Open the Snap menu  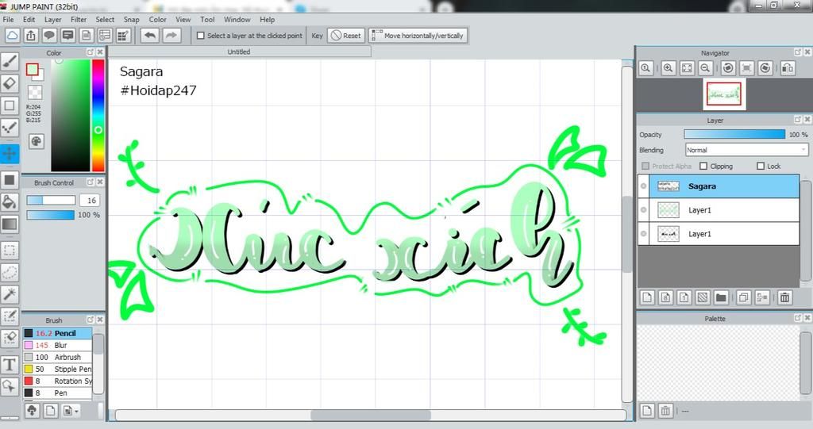click(131, 20)
